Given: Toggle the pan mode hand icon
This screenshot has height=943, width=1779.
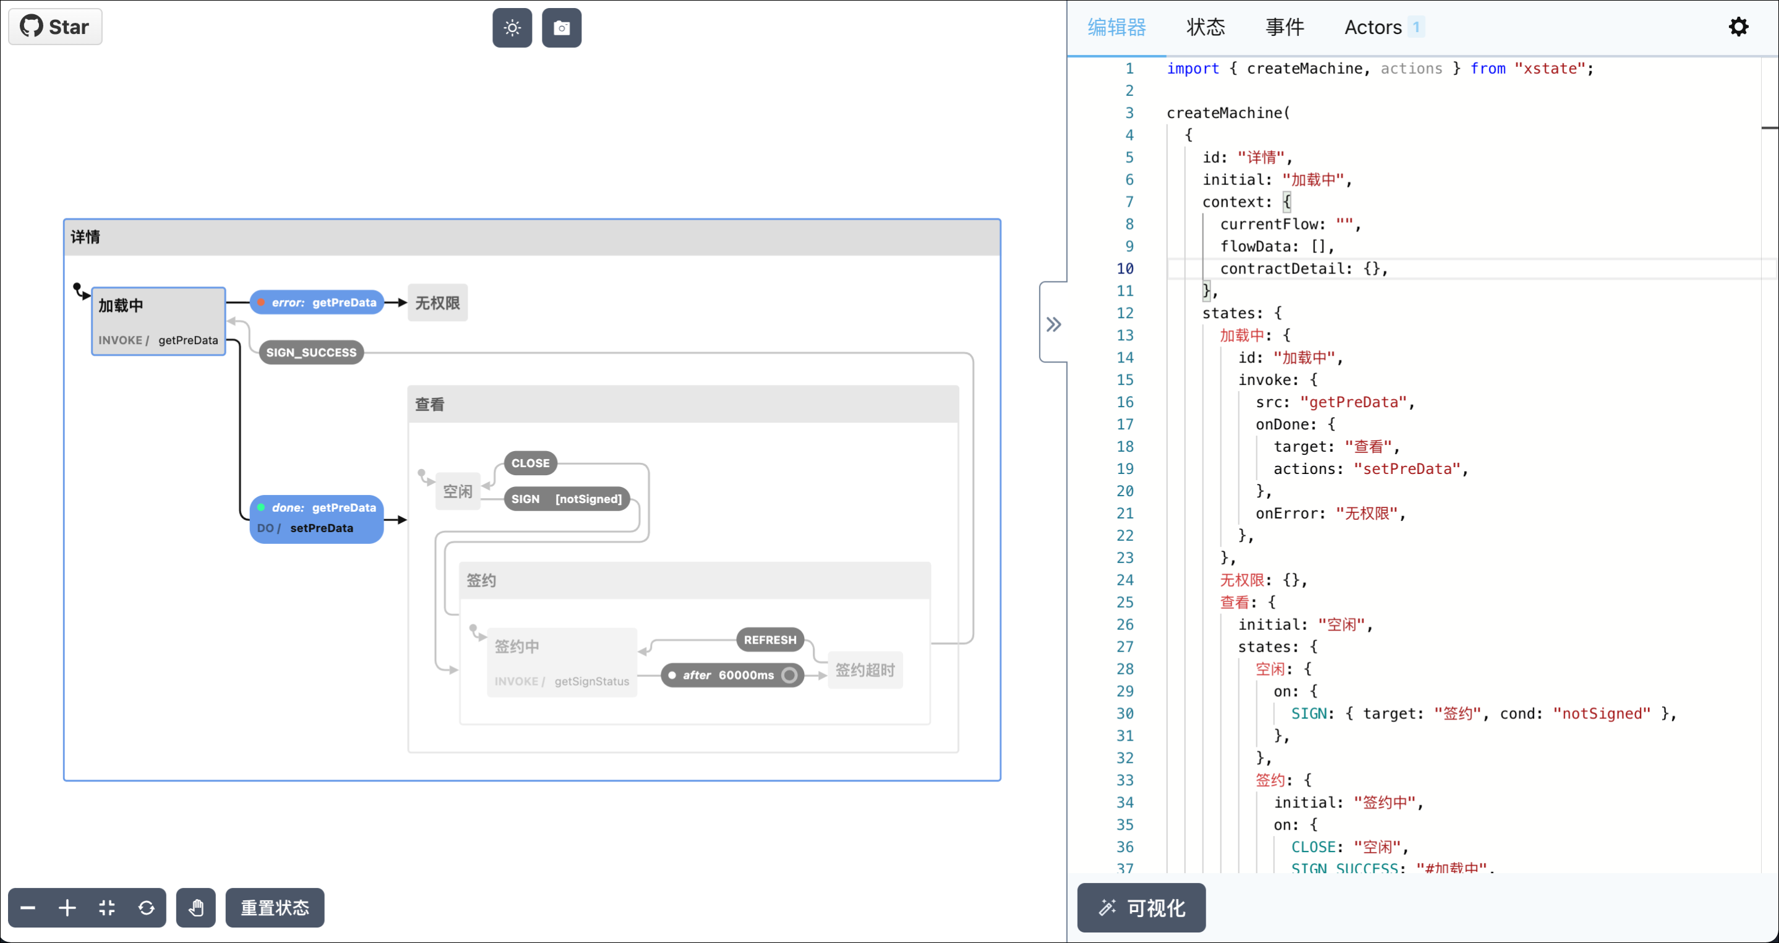Looking at the screenshot, I should 195,907.
